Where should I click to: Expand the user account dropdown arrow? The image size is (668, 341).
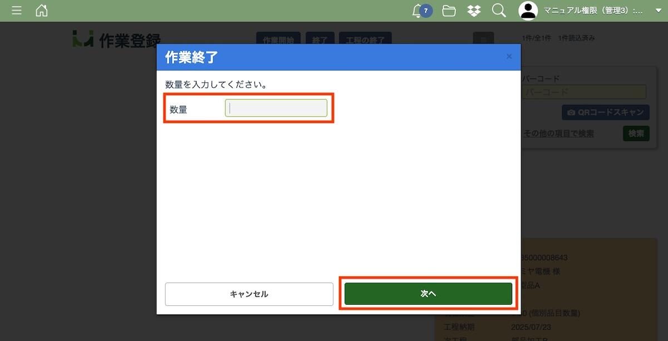pos(658,11)
